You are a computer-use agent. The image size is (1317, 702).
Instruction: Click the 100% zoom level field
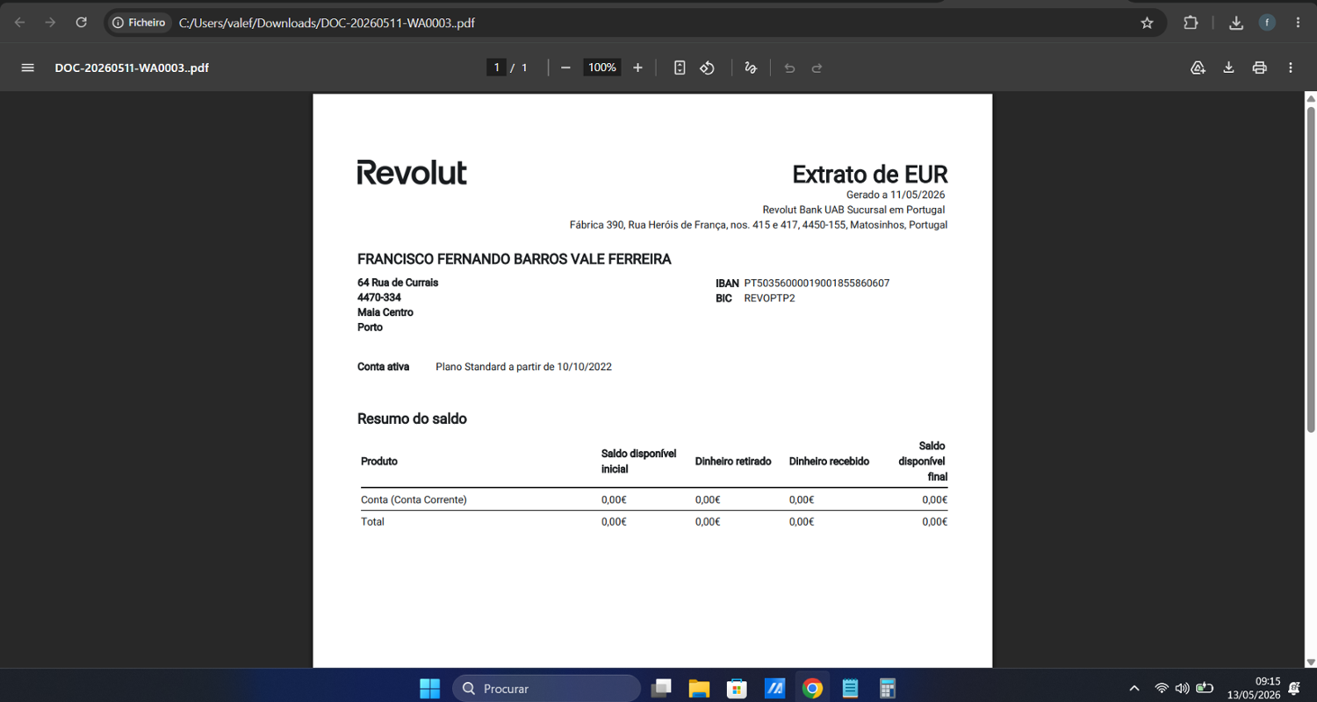point(602,68)
